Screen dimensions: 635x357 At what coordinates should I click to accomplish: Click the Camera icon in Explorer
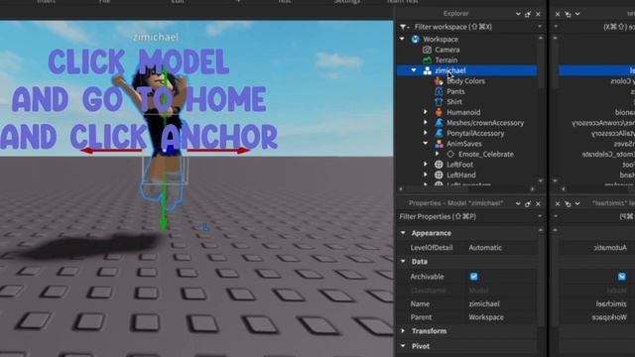click(427, 50)
